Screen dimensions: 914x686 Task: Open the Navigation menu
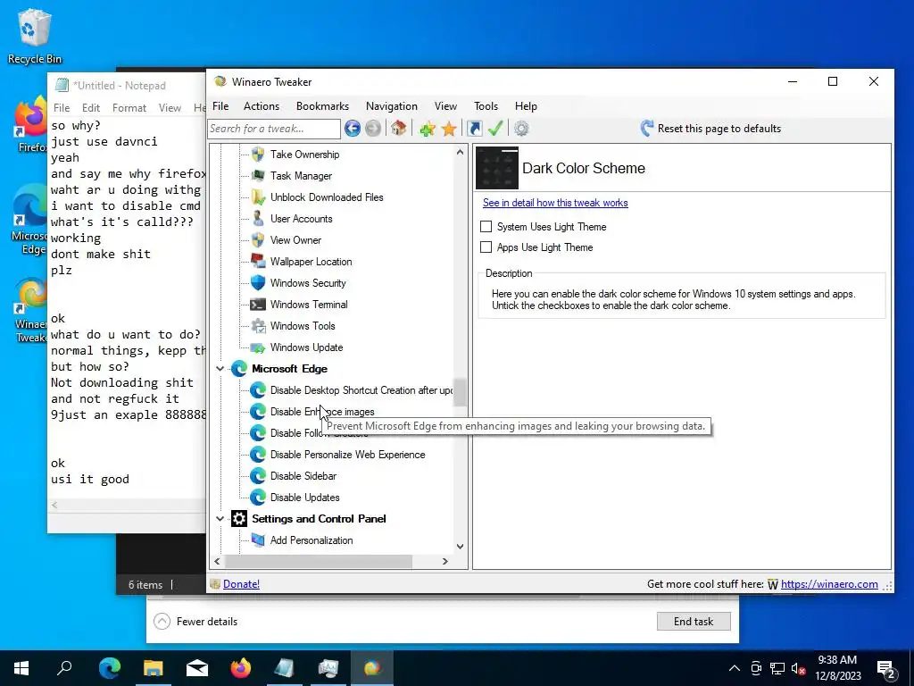point(392,106)
